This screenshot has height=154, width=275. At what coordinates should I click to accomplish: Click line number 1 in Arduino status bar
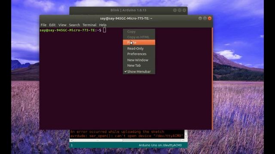coord(72,145)
